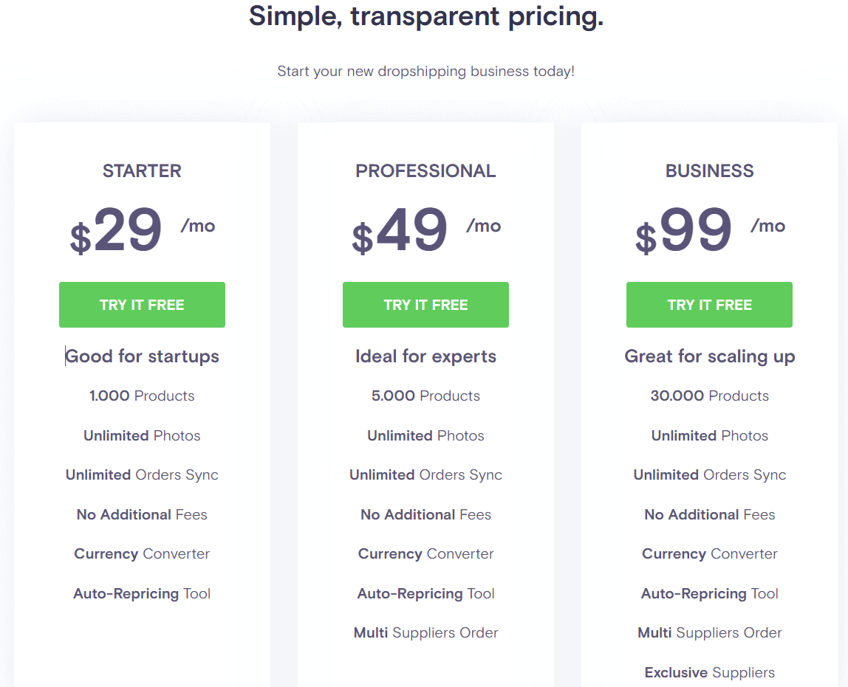
Task: Click the Simple, transparent pricing headline
Action: click(x=425, y=16)
